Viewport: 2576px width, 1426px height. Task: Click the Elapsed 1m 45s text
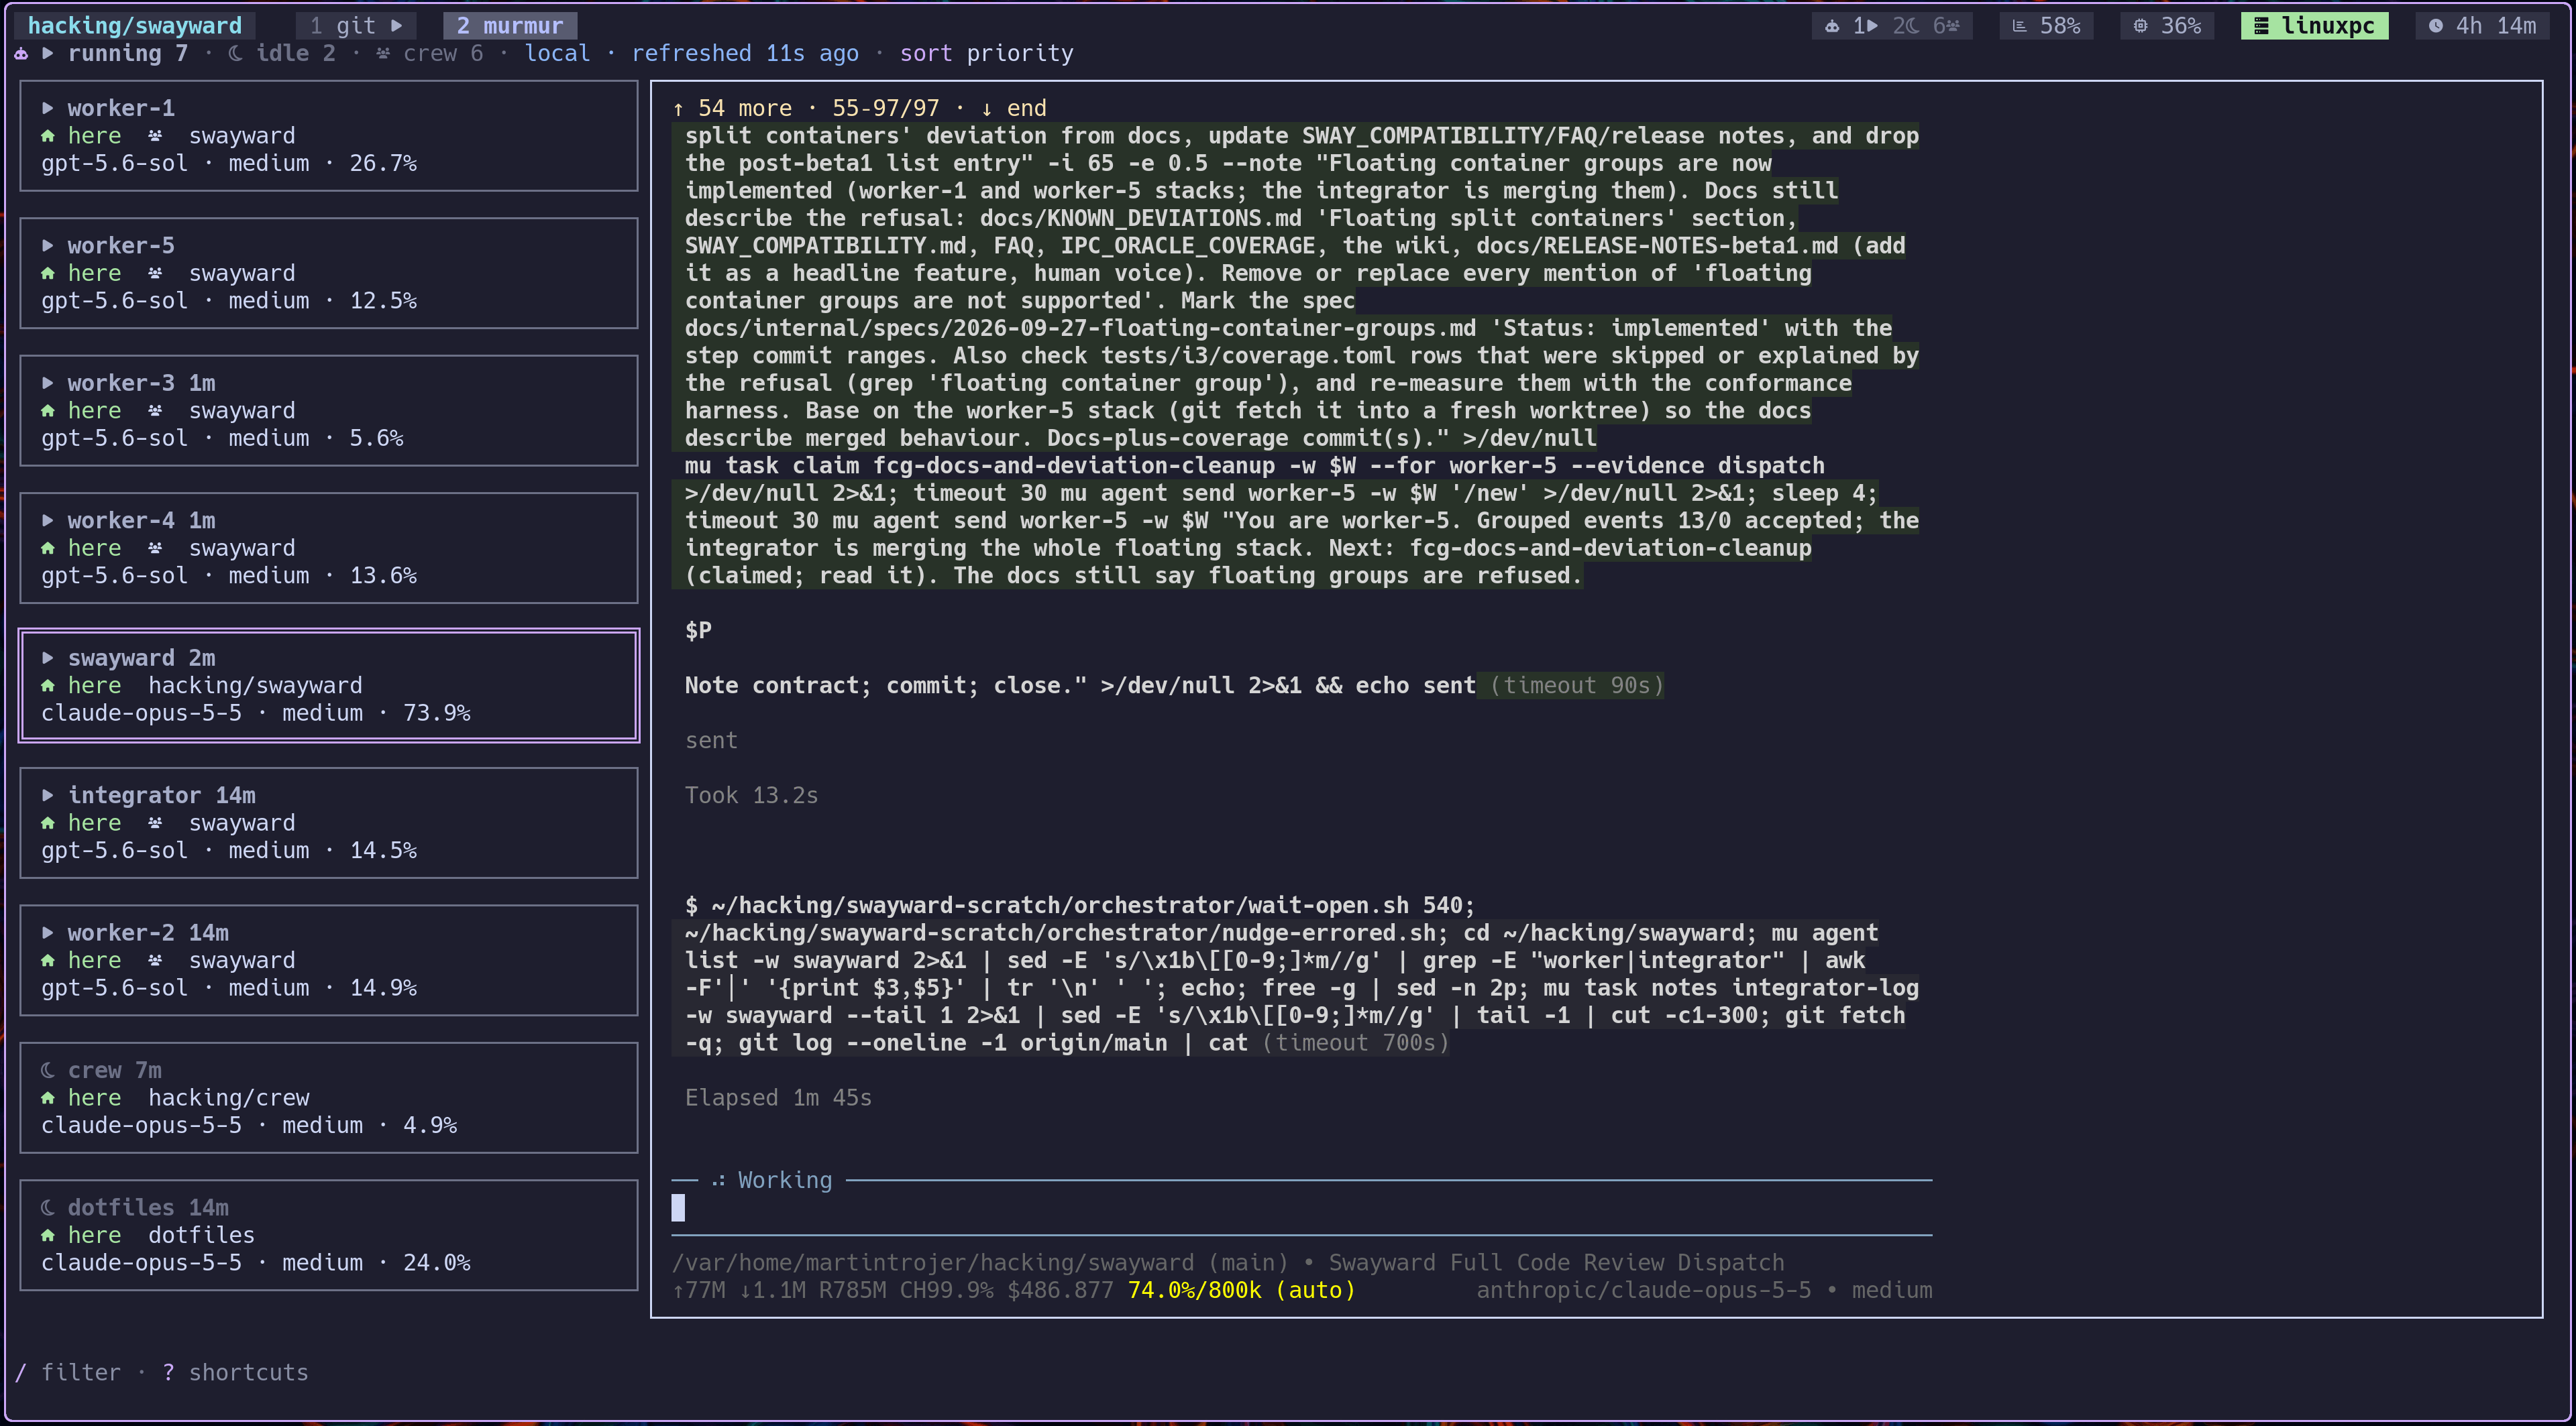click(778, 1097)
